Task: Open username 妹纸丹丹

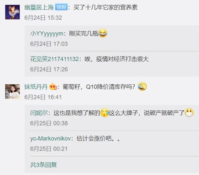Action: [36, 87]
